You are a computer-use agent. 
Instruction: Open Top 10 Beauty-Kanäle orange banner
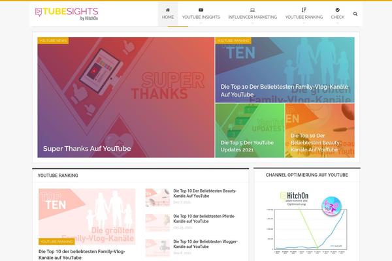316,143
